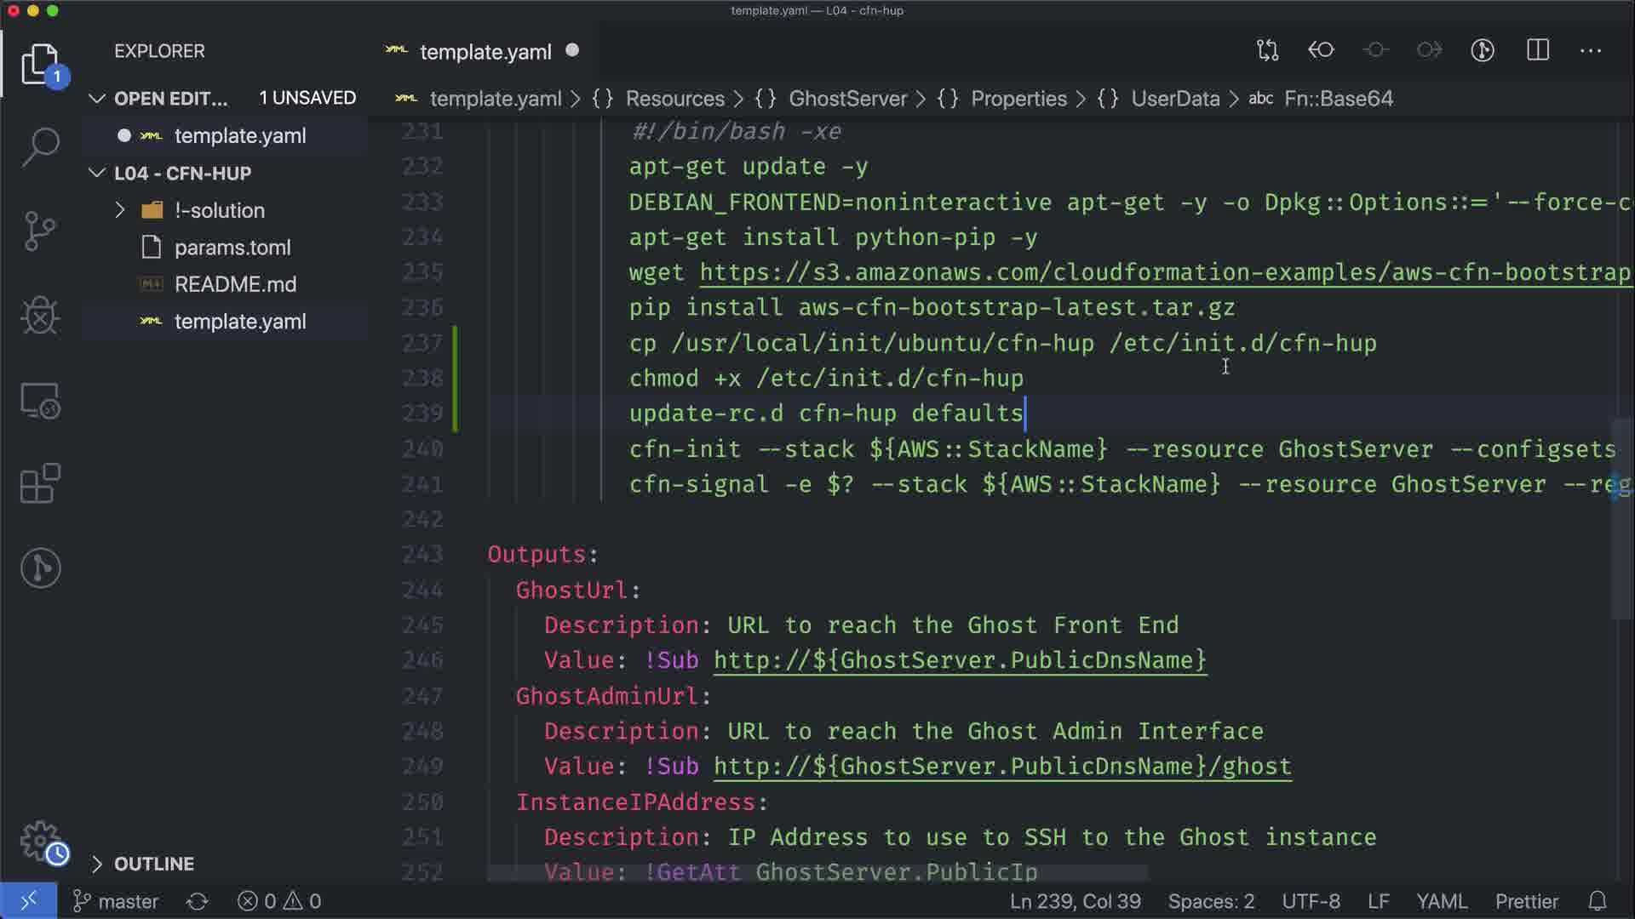Click the master branch indicator

[x=117, y=901]
